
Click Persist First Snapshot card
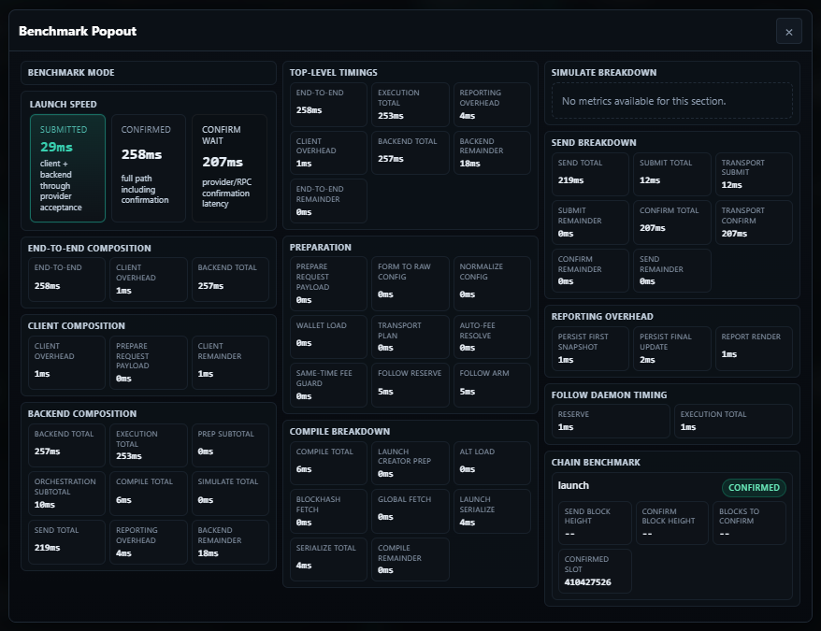(x=590, y=349)
